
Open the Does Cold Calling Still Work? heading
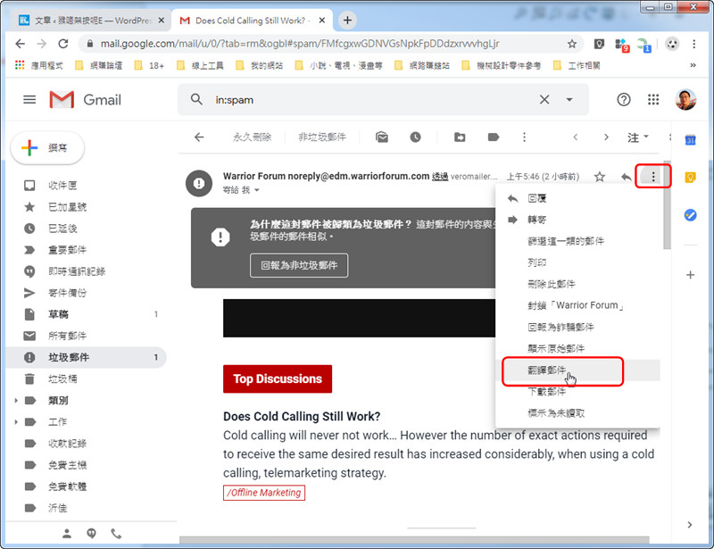click(302, 416)
